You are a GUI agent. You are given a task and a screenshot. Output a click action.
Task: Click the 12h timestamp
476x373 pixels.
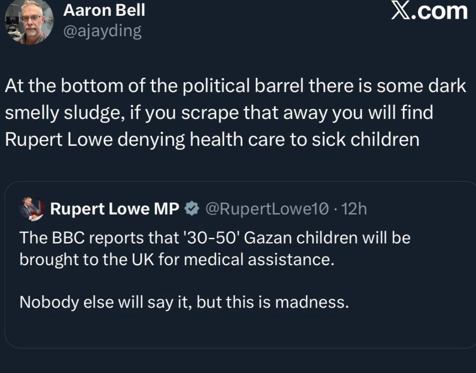pyautogui.click(x=354, y=209)
